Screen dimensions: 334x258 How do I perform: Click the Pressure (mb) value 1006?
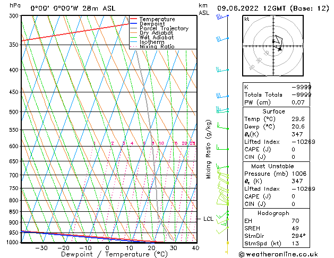299,174
